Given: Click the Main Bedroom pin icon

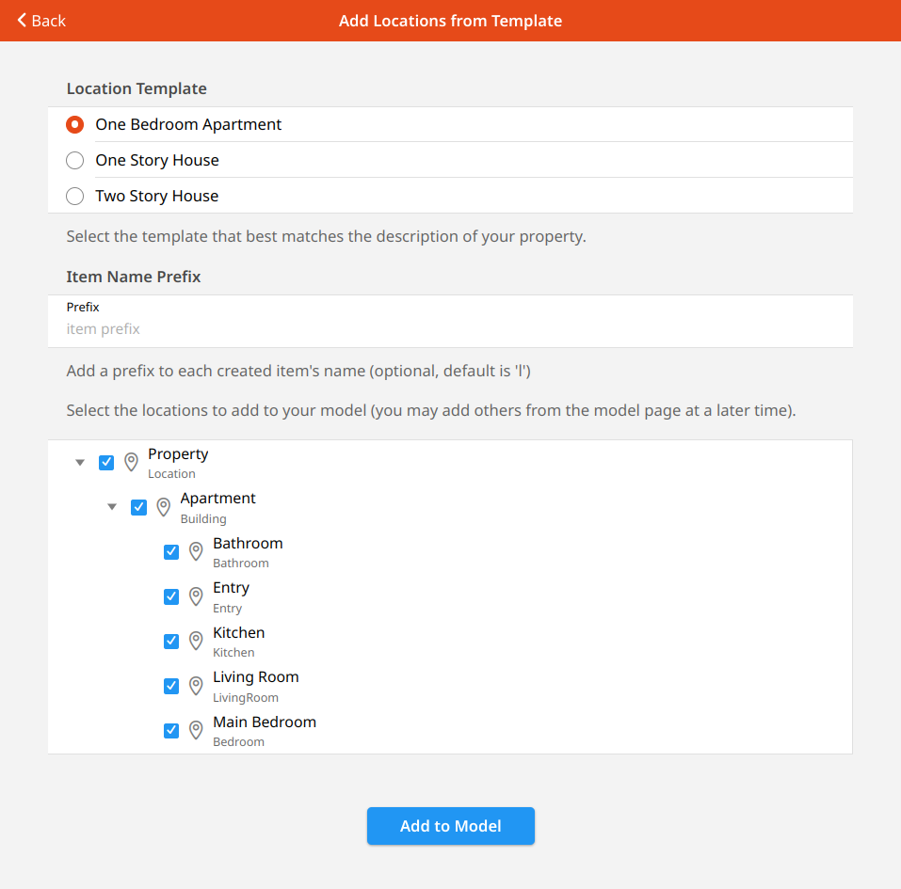Looking at the screenshot, I should [196, 730].
